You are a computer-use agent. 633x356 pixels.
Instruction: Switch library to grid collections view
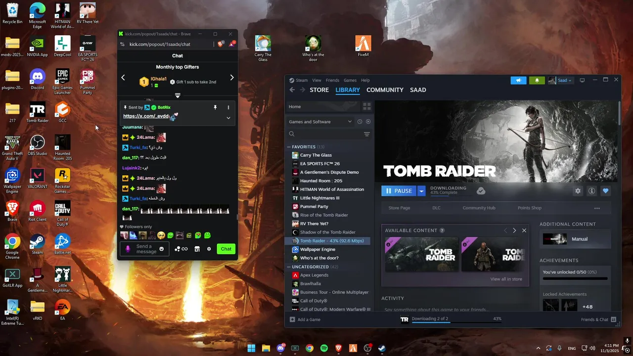(x=367, y=106)
